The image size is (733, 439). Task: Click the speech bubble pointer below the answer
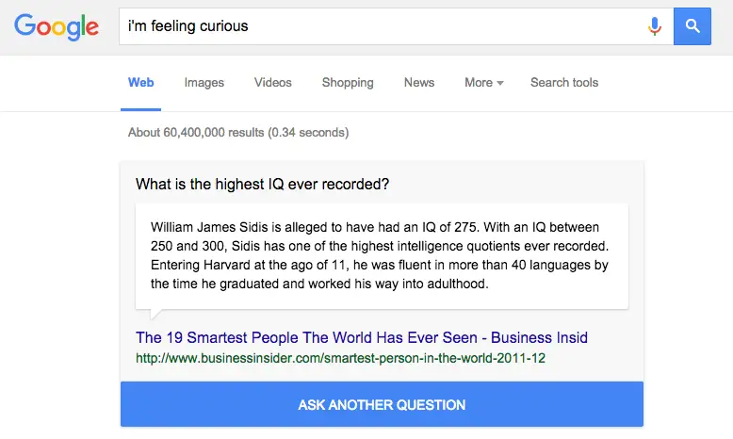tap(156, 316)
